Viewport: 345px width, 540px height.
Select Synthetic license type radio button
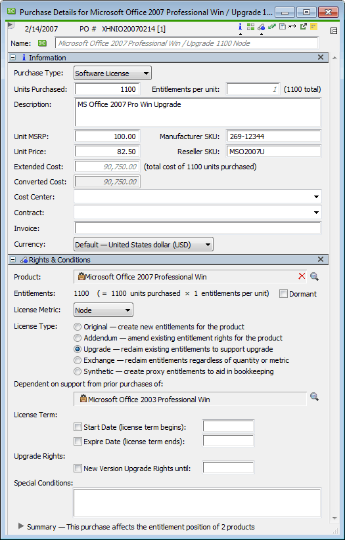tap(78, 371)
